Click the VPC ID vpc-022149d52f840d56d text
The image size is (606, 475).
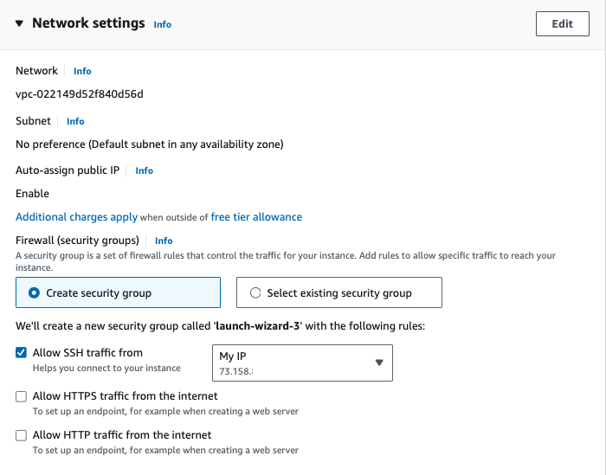80,94
